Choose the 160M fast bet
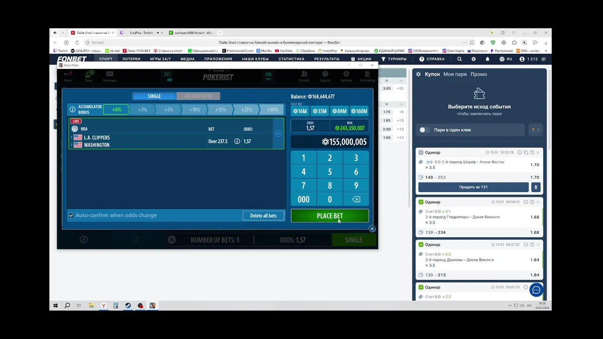The image size is (603, 339). pos(359,111)
